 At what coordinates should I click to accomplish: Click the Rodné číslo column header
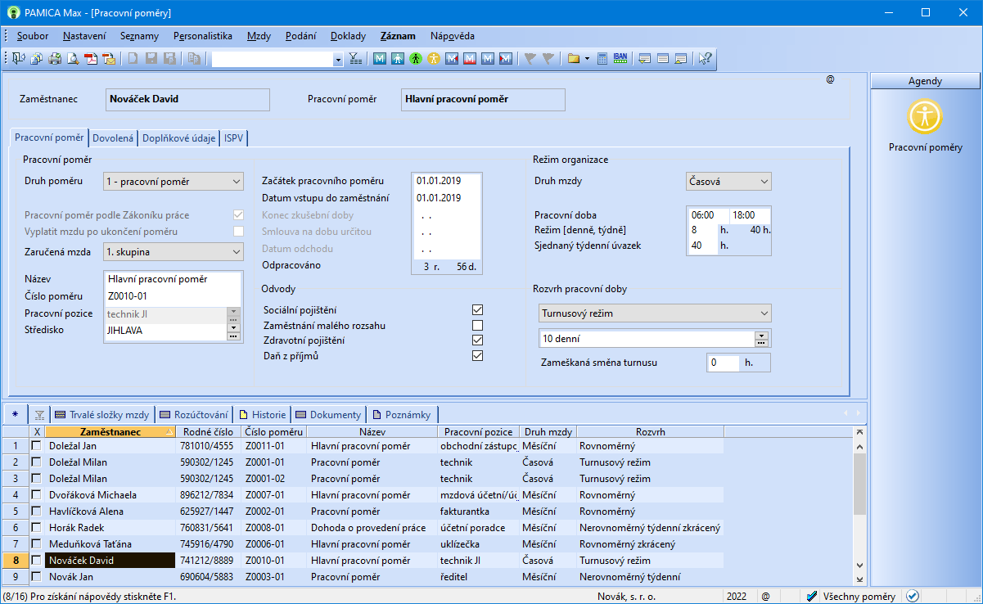point(208,431)
